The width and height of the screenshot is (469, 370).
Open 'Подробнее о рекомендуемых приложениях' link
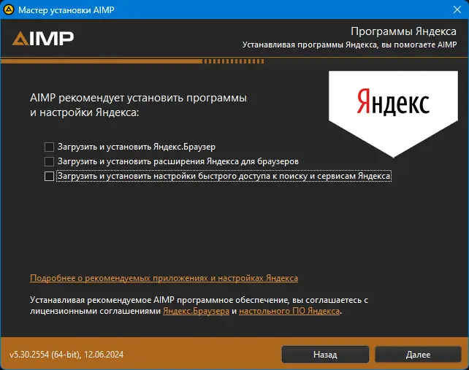[x=164, y=278]
